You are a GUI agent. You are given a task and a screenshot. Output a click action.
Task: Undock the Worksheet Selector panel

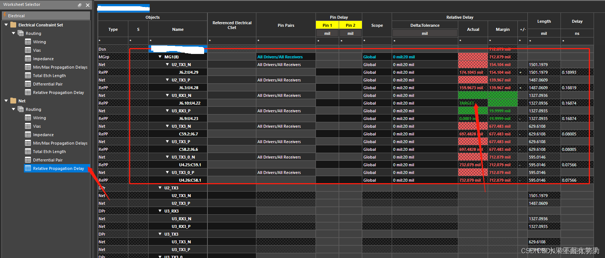79,5
